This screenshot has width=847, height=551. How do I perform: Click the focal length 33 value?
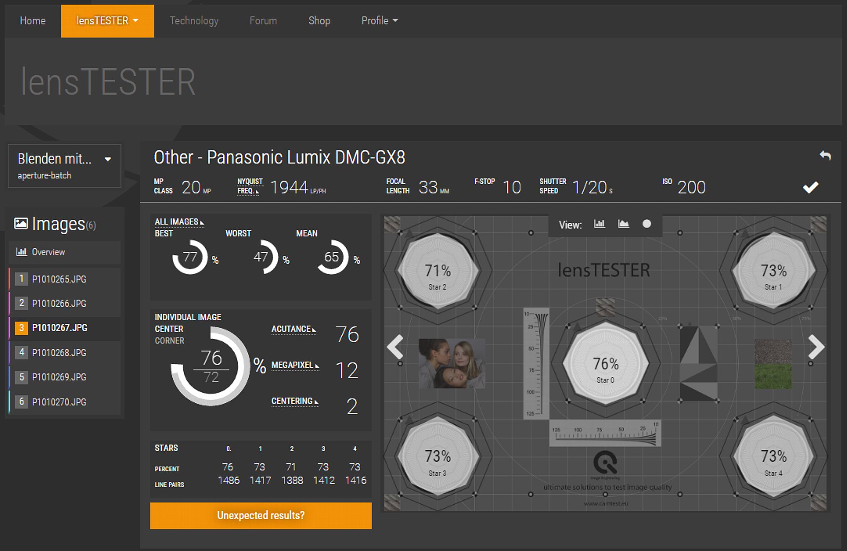pyautogui.click(x=428, y=187)
